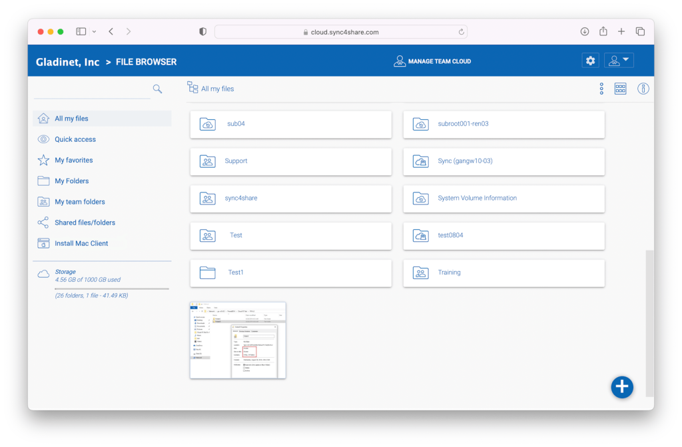Click the storage usage progress bar
Screen dimensions: 682x447
tap(112, 288)
